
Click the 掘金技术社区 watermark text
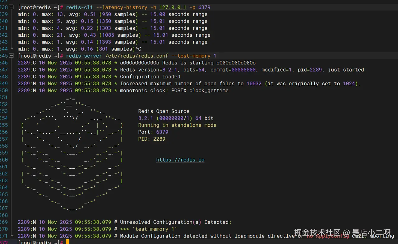[x=317, y=232]
